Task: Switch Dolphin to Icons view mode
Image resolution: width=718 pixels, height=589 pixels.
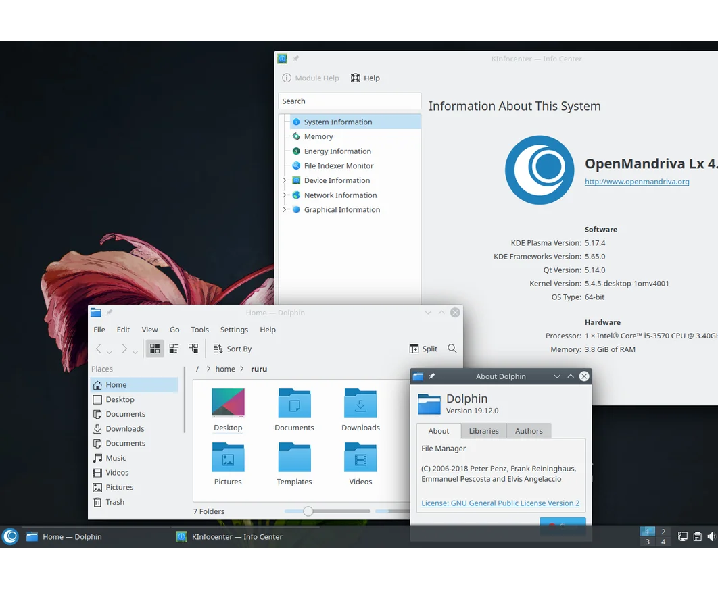Action: (x=155, y=349)
